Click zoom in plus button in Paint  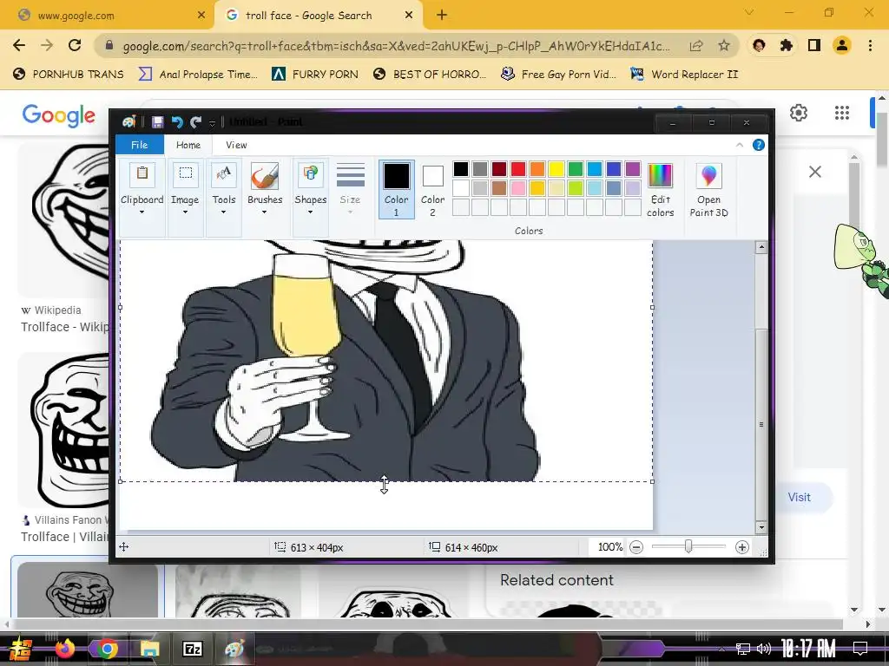click(741, 547)
